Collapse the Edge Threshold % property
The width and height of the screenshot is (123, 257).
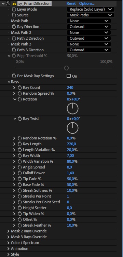tap(9, 56)
